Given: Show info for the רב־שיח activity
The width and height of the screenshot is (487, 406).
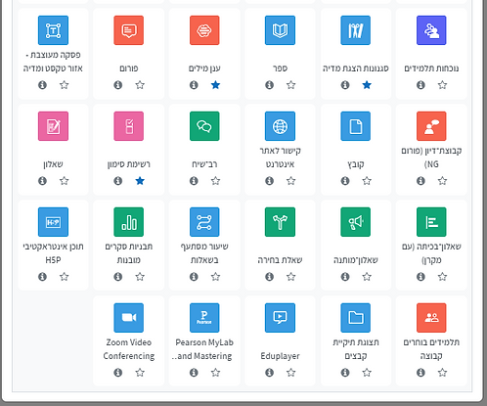Looking at the screenshot, I should point(194,181).
